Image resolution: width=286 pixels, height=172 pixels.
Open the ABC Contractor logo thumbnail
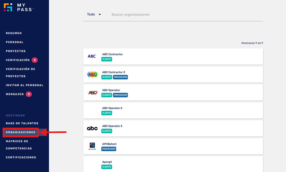pos(92,56)
